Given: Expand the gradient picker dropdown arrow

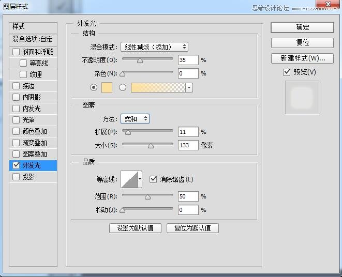Looking at the screenshot, I should [189, 88].
